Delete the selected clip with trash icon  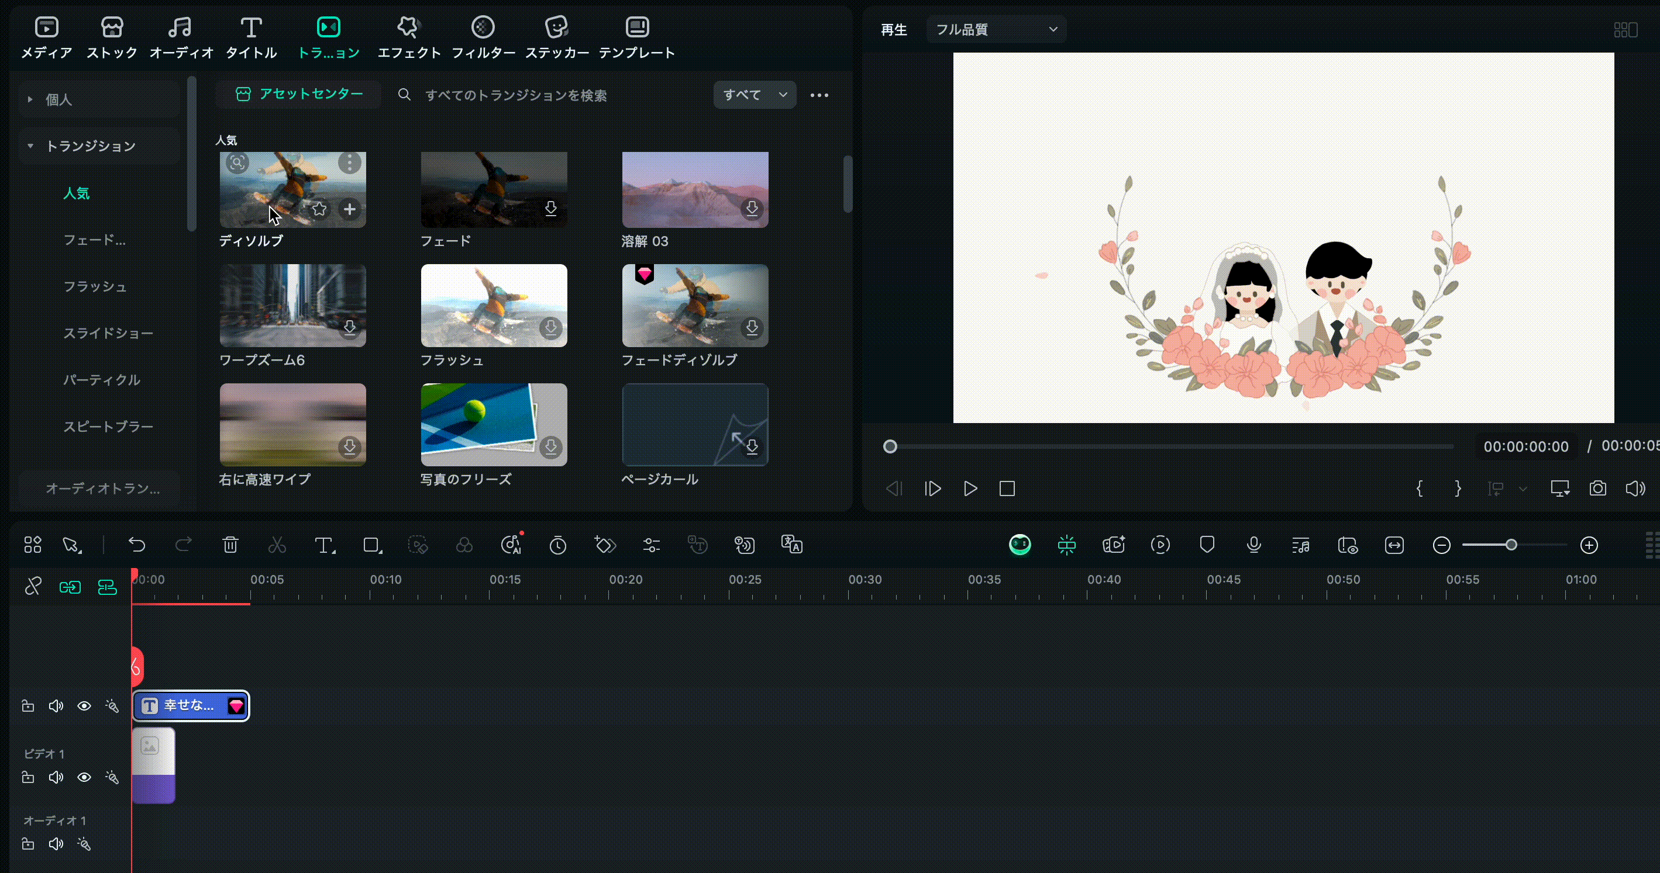point(230,545)
